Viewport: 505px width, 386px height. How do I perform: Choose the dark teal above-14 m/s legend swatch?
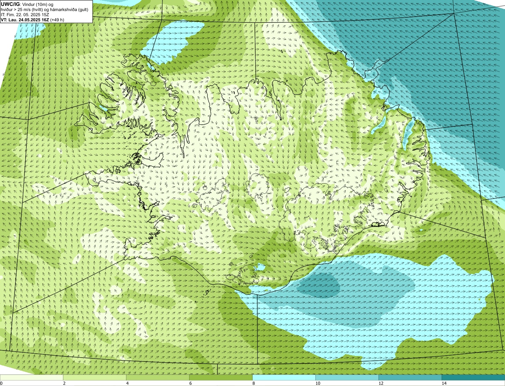473,377
